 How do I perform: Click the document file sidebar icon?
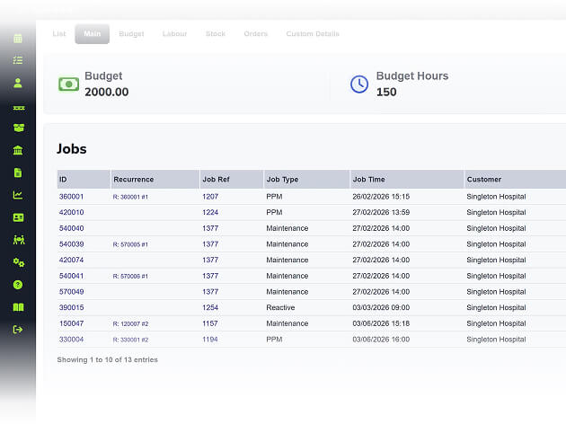pos(18,172)
